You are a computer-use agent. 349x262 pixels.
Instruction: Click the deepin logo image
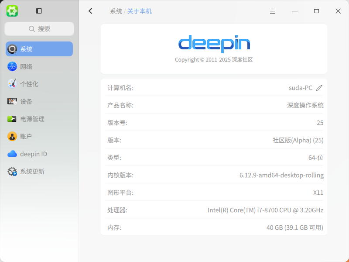click(x=214, y=44)
